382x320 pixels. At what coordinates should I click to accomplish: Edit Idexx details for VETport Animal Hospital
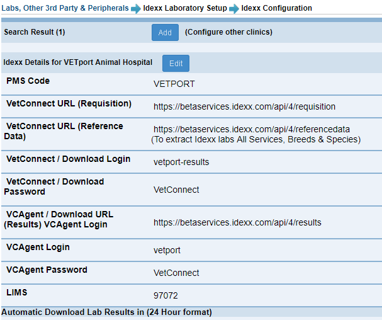(176, 64)
